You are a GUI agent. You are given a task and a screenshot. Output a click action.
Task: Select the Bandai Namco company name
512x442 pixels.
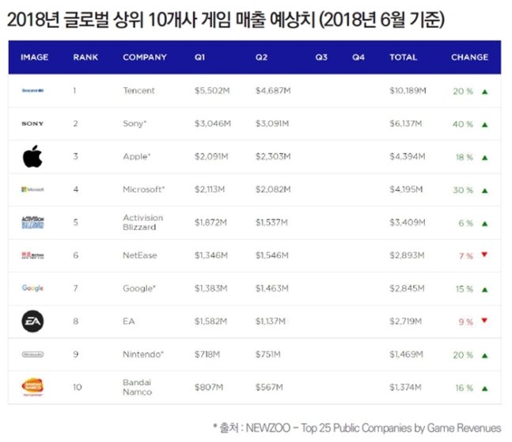[137, 387]
